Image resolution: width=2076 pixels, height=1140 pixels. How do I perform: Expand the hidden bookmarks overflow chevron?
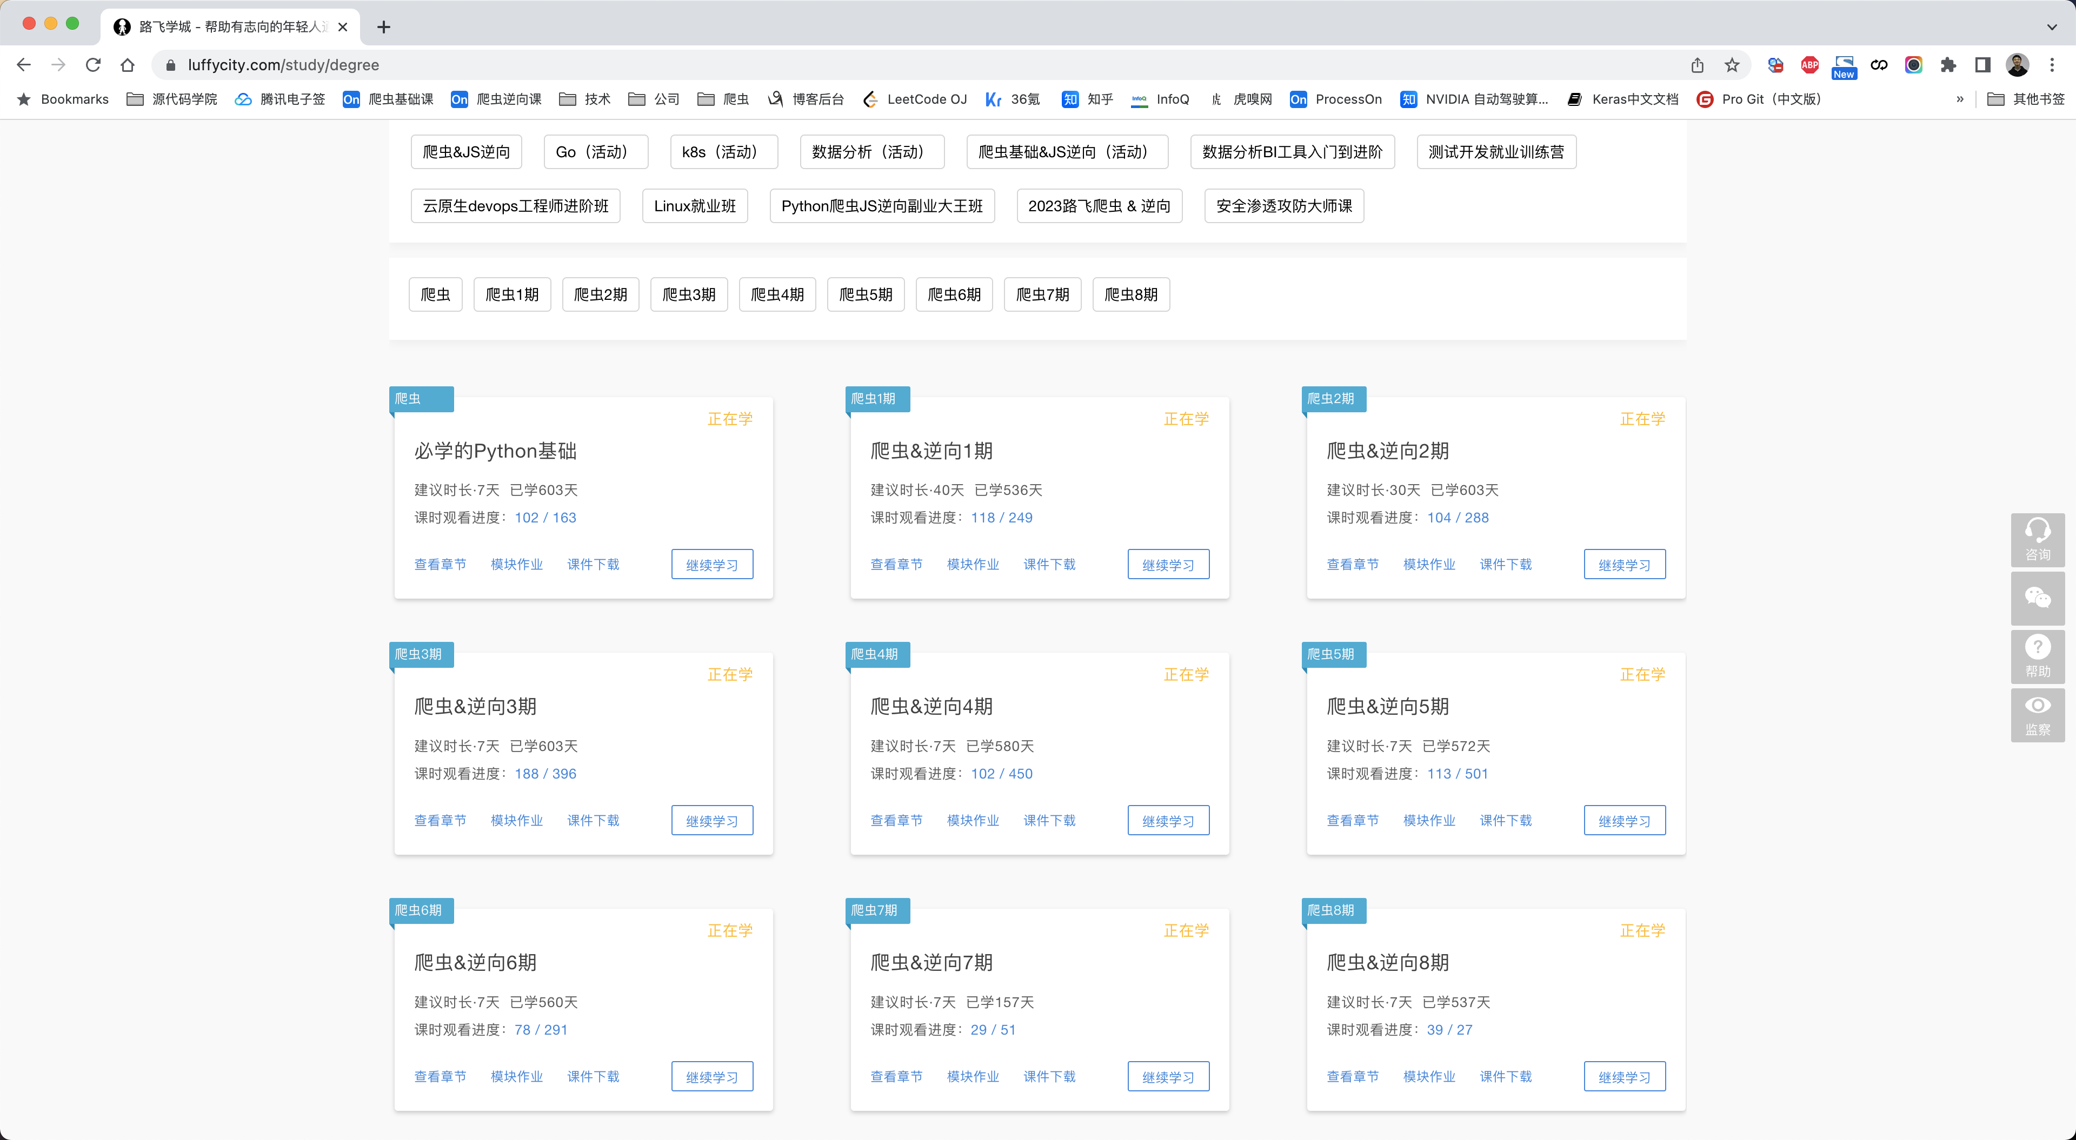1960,99
